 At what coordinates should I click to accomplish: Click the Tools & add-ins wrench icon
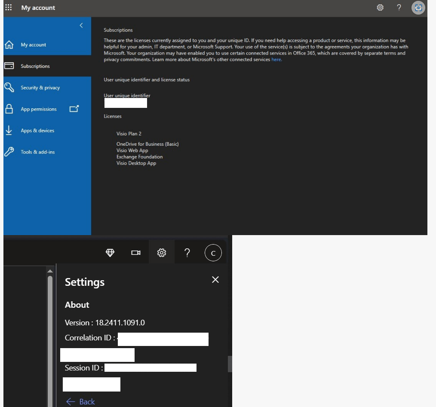click(x=9, y=151)
